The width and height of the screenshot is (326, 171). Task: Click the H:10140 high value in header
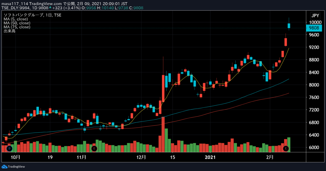105,8
